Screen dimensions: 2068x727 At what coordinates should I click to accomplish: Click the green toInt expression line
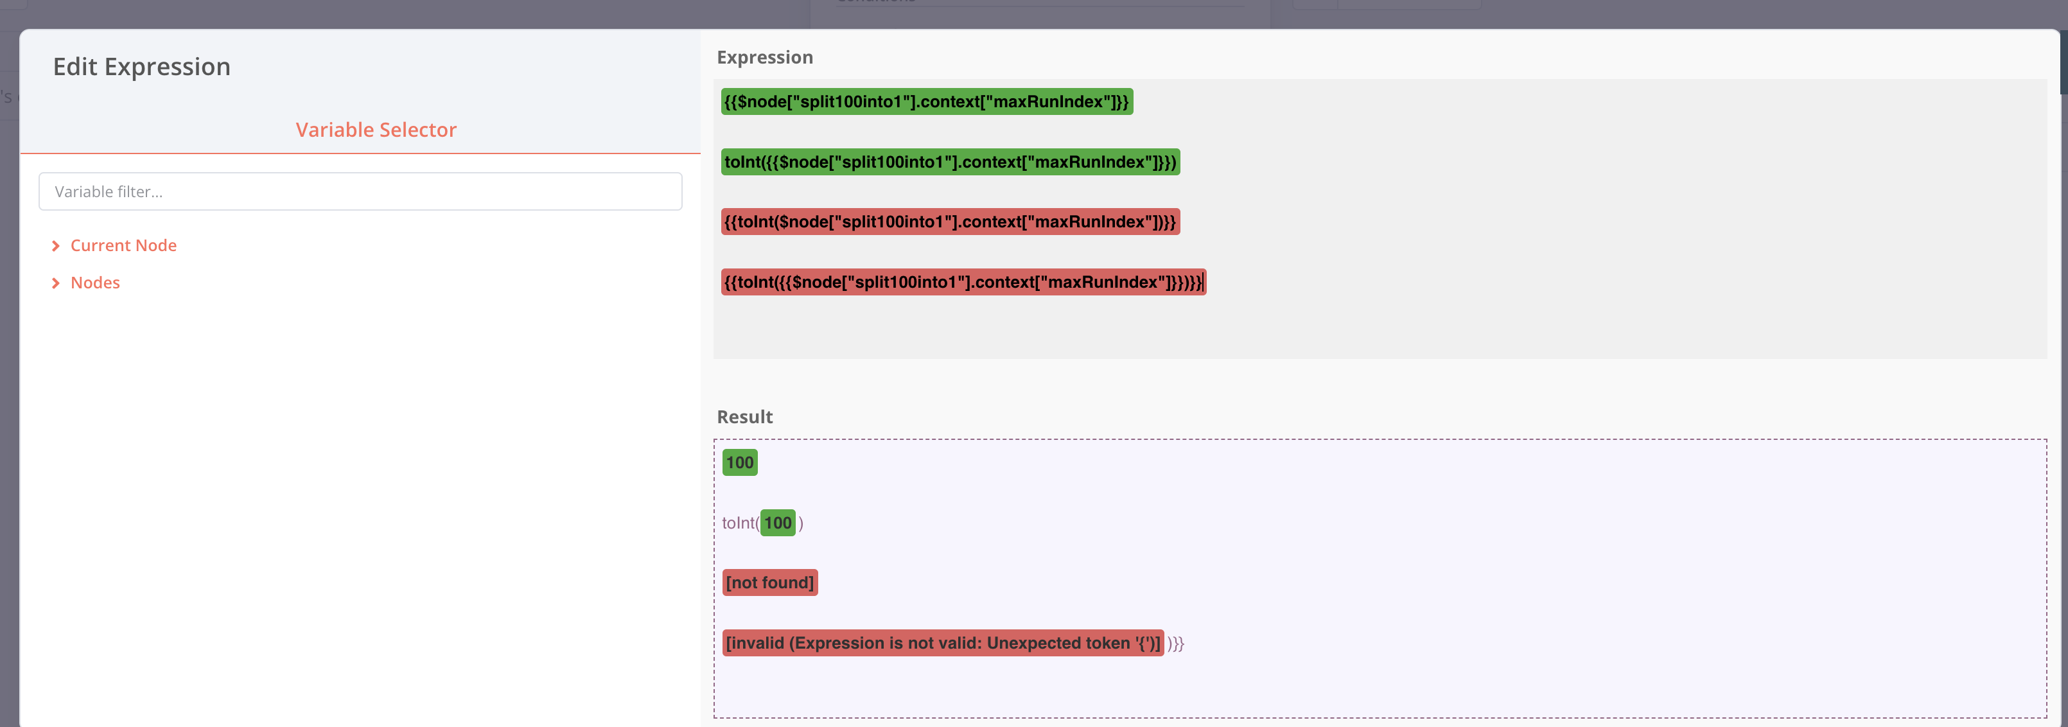tap(950, 162)
